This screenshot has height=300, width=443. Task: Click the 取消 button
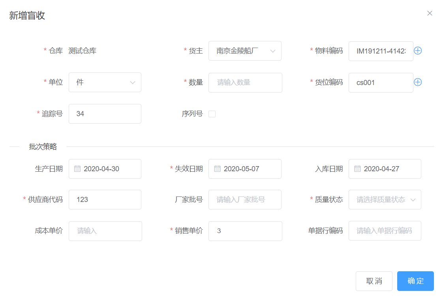click(374, 281)
